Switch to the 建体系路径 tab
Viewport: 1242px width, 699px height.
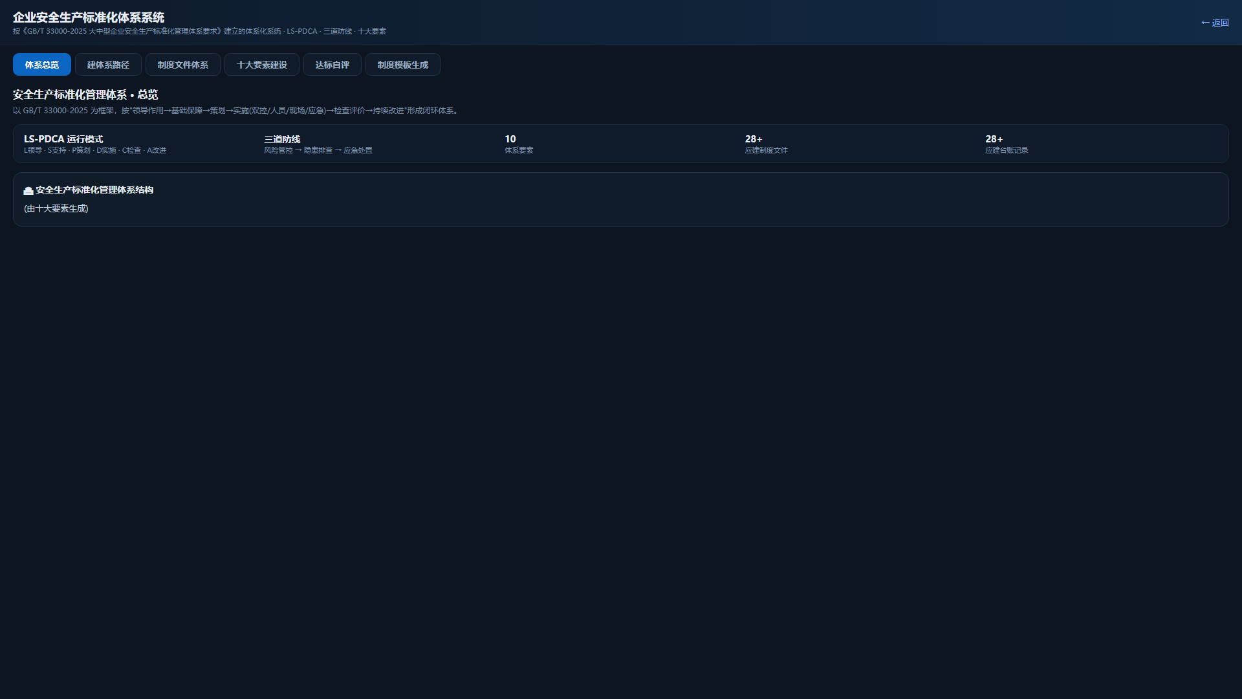click(108, 65)
